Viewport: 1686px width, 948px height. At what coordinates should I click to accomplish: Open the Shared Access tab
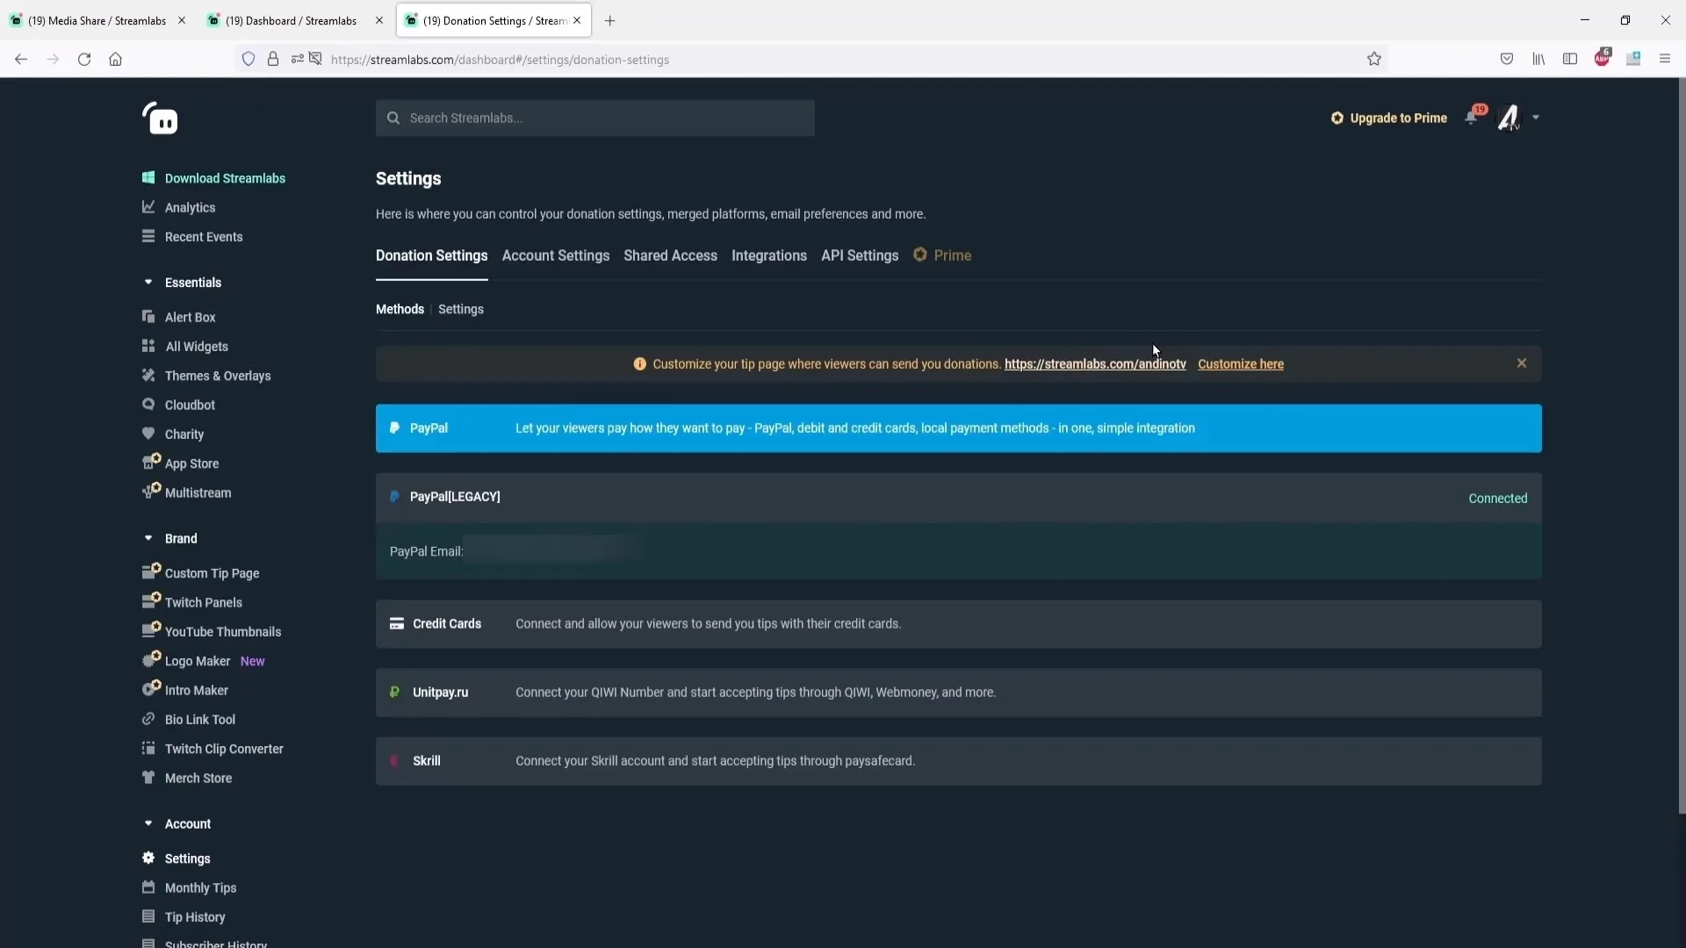670,255
